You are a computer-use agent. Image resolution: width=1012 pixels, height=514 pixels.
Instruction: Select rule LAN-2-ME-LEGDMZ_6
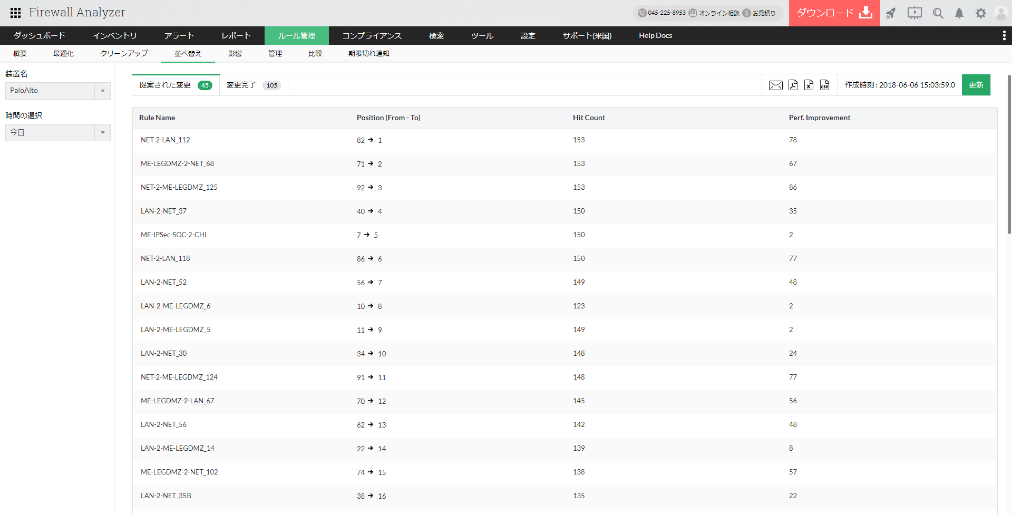(x=176, y=306)
